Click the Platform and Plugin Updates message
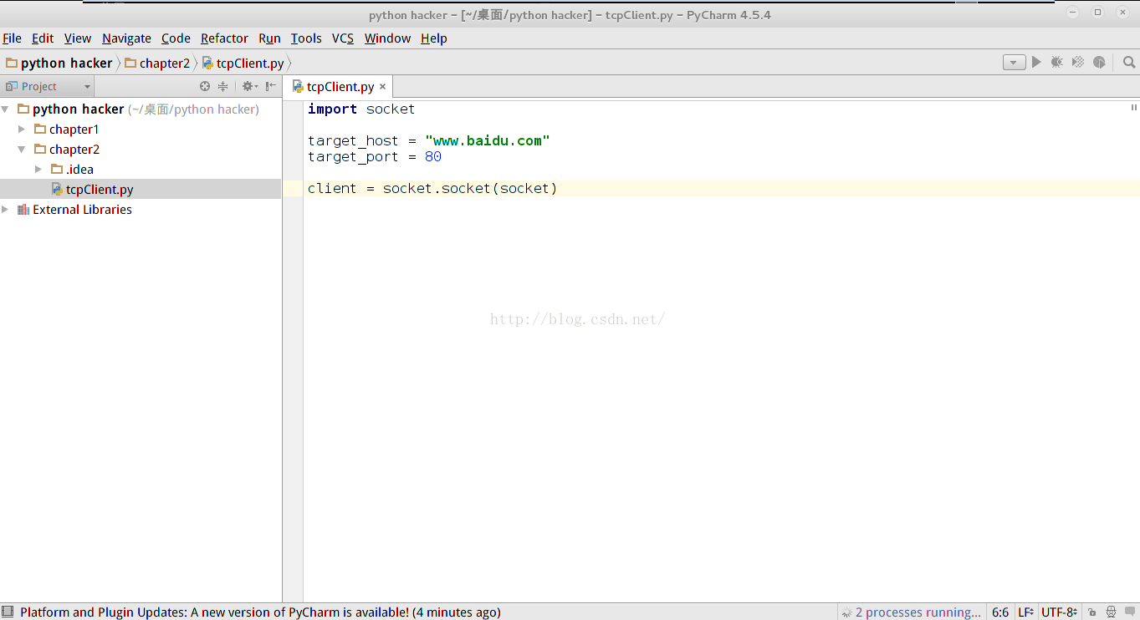Viewport: 1140px width, 620px height. (x=260, y=612)
